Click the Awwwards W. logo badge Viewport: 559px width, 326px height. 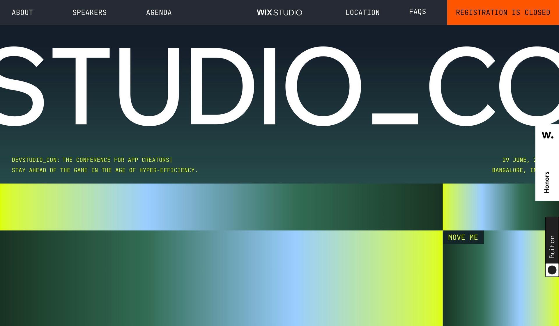click(547, 135)
